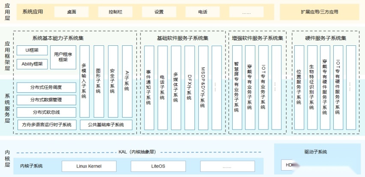Click the 应用框架层 side label
Screen dimensions: 365x177
click(7, 56)
